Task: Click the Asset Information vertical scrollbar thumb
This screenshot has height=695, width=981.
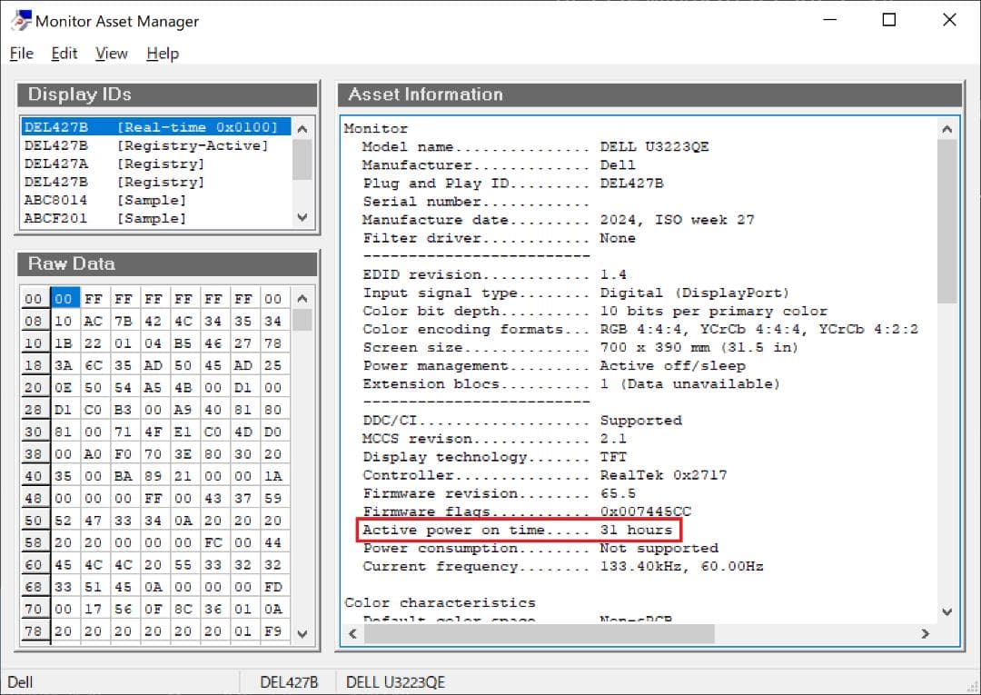Action: pos(947,222)
